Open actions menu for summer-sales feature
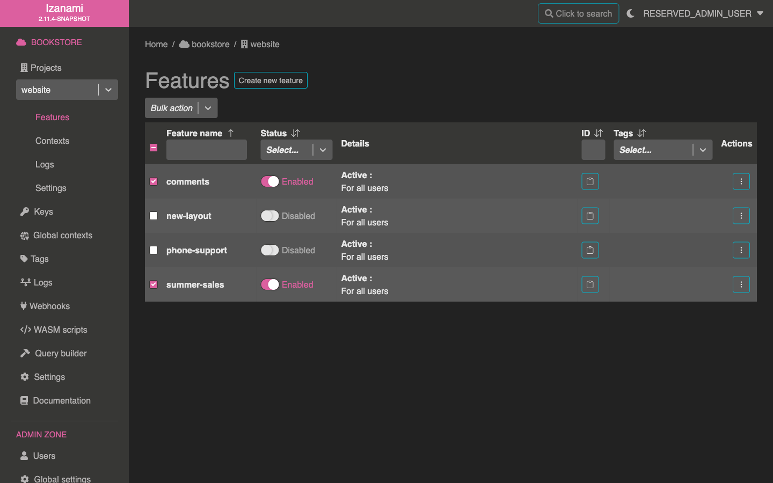 point(741,284)
